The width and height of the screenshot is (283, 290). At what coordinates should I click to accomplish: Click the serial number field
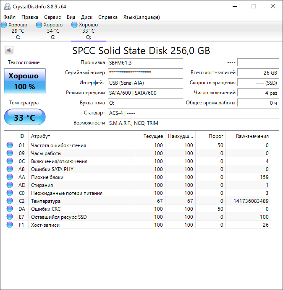(145, 72)
